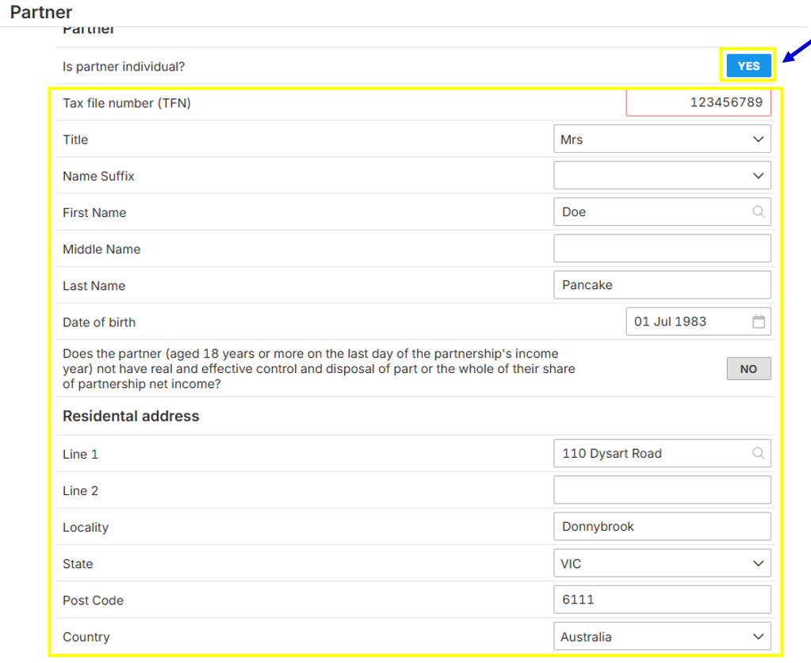Screen dimensions: 811x663
Task: Open the Name Suffix dropdown
Action: pyautogui.click(x=662, y=176)
